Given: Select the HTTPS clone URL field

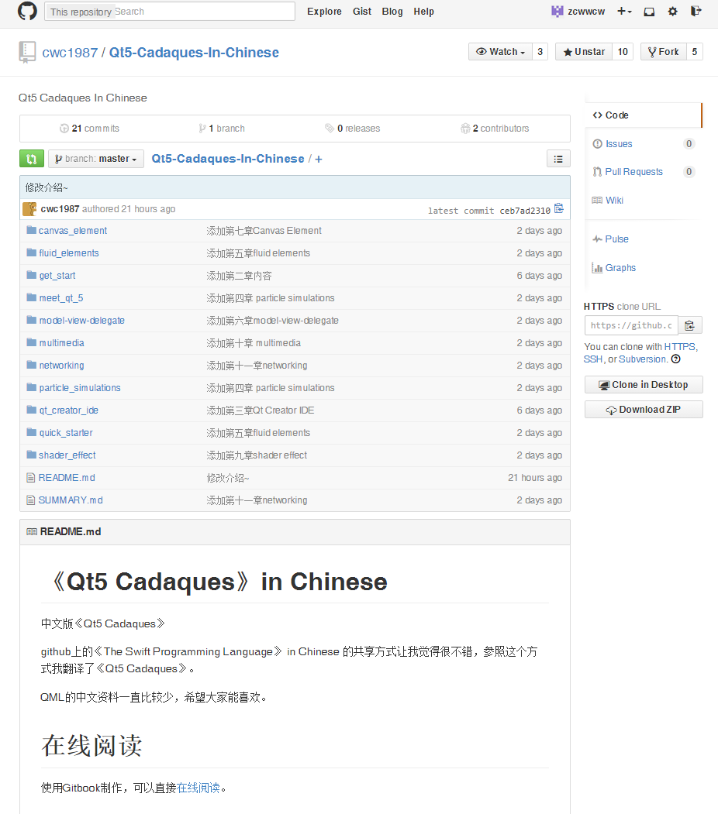Looking at the screenshot, I should click(631, 325).
